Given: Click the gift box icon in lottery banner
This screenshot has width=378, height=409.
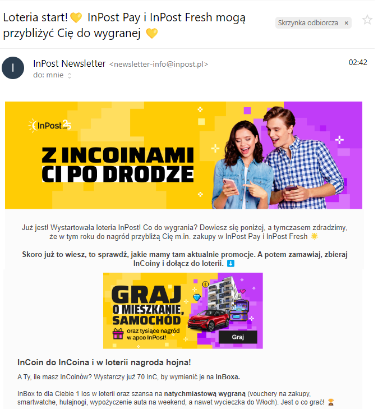Looking at the screenshot, I should (x=118, y=334).
